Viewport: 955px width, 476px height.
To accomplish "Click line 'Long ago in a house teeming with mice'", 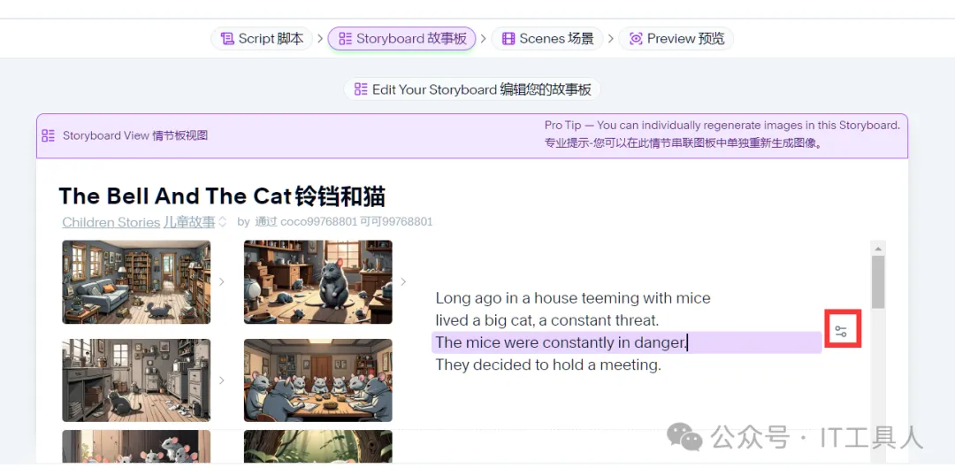I will [x=573, y=298].
